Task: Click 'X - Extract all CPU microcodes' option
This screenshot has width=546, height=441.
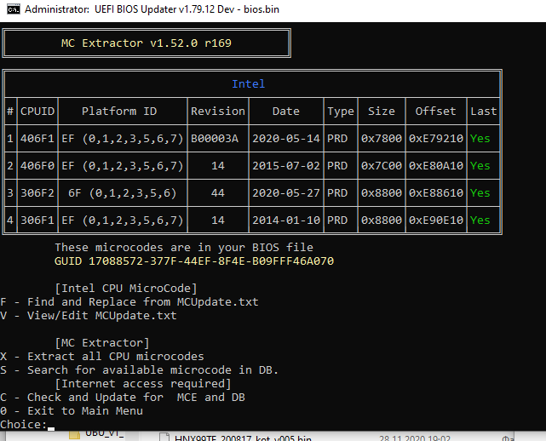Action: pyautogui.click(x=102, y=357)
